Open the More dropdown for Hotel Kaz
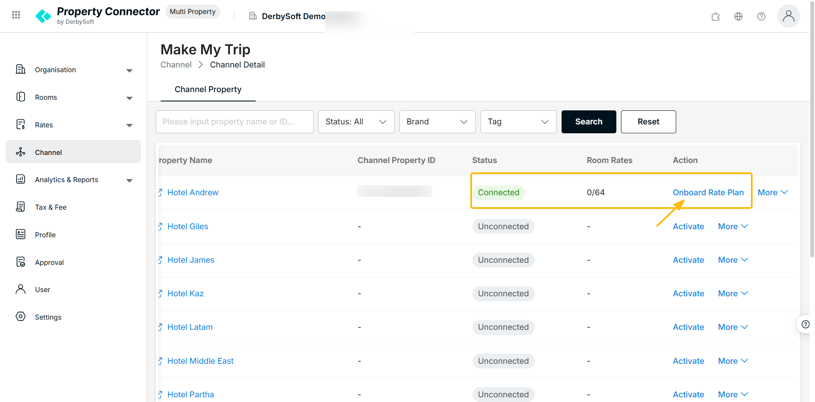 click(x=733, y=293)
